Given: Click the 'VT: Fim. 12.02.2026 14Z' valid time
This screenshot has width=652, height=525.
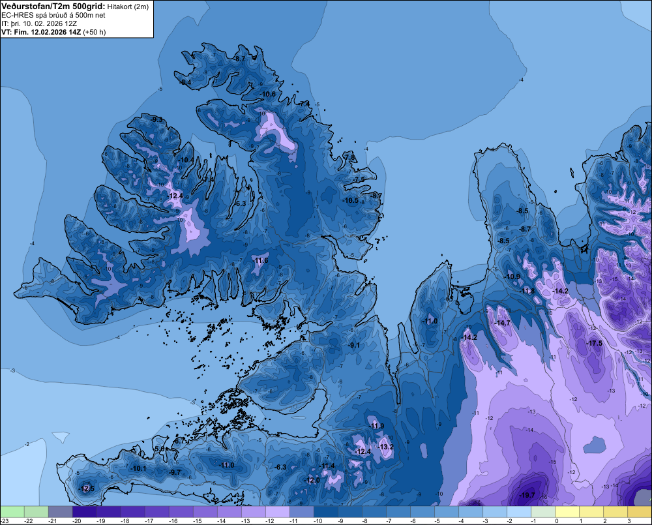Looking at the screenshot, I should point(41,32).
